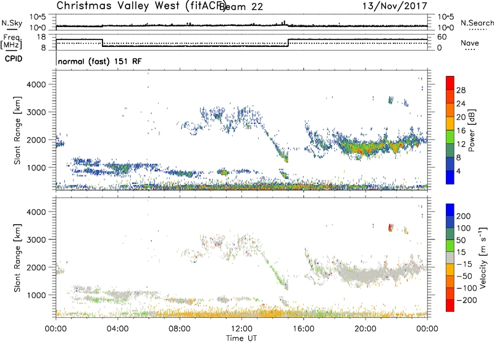Click the power panel 'Slant Range [km]' label
The height and width of the screenshot is (342, 494).
[17, 130]
